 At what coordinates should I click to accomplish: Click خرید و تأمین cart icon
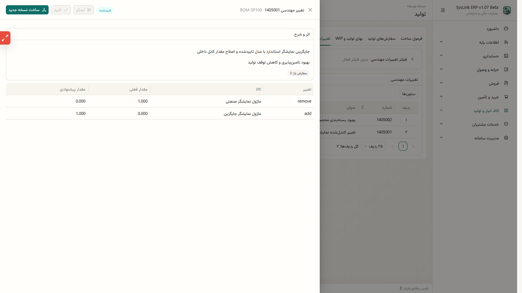506,97
